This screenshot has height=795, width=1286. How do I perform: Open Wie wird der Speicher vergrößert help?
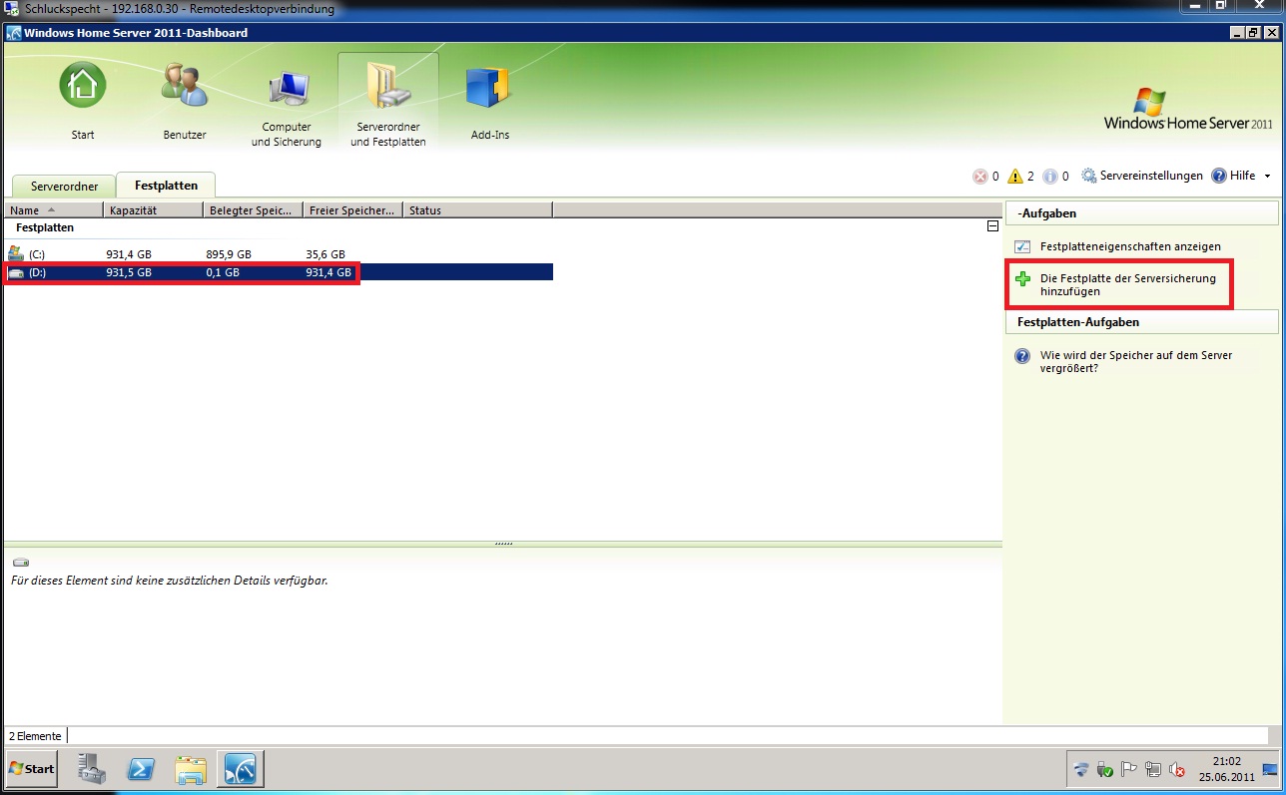[1136, 361]
